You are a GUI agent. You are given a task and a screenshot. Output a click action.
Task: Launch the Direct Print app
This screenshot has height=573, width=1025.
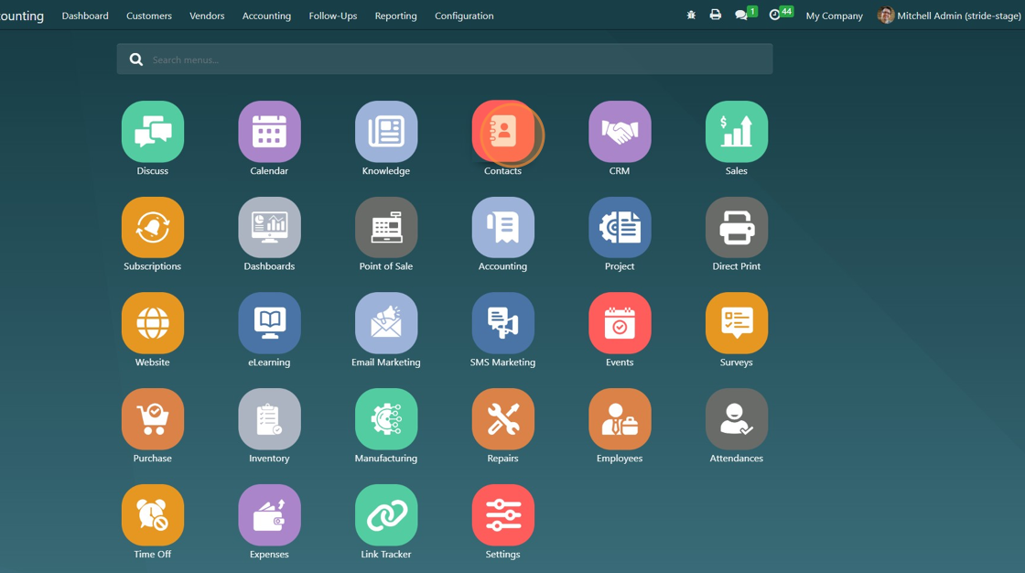736,228
